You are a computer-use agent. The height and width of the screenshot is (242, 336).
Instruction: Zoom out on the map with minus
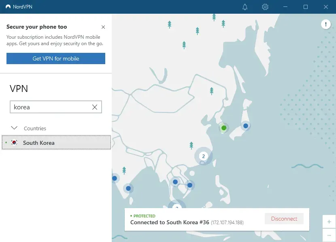tap(329, 235)
